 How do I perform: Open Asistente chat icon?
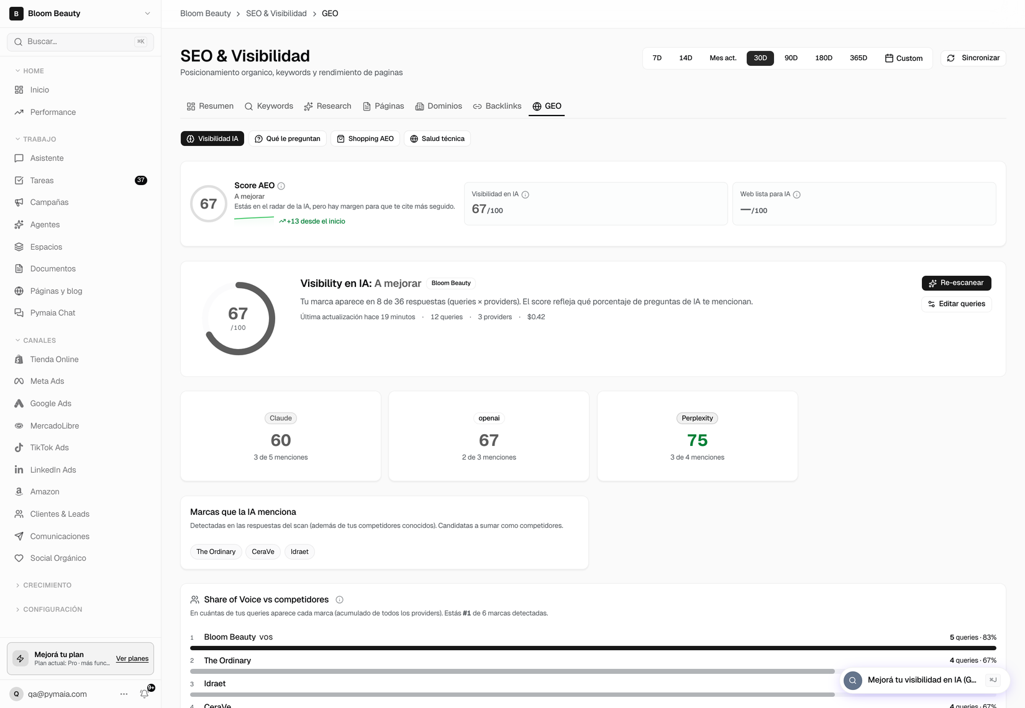[x=19, y=158]
